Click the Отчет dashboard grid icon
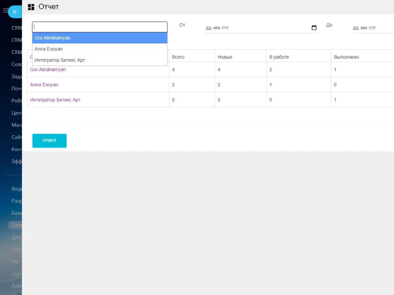The height and width of the screenshot is (295, 394). (31, 7)
